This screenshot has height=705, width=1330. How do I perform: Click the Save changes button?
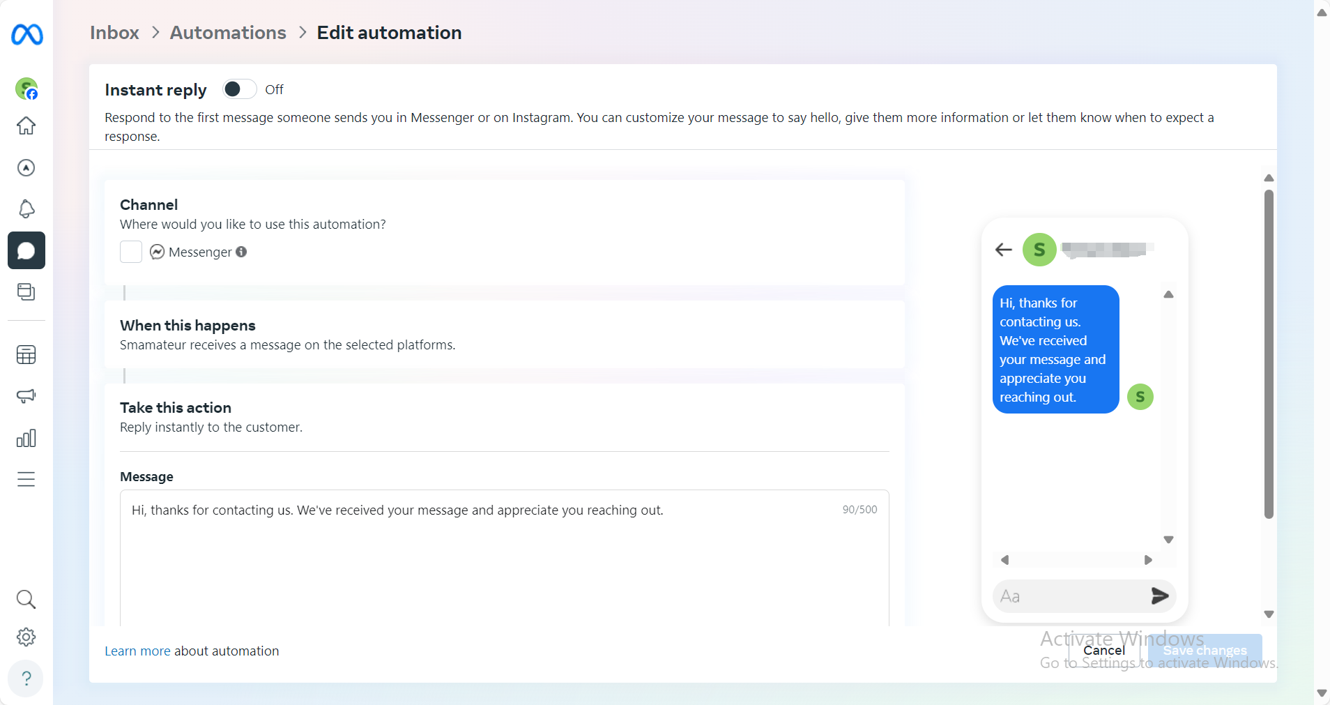[x=1204, y=650]
